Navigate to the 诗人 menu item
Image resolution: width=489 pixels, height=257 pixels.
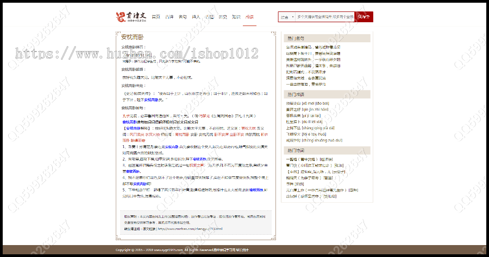[x=196, y=17]
